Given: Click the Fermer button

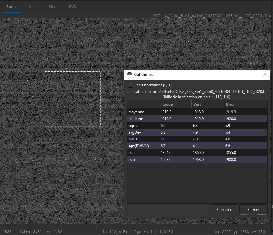Looking at the screenshot, I should pos(253,210).
